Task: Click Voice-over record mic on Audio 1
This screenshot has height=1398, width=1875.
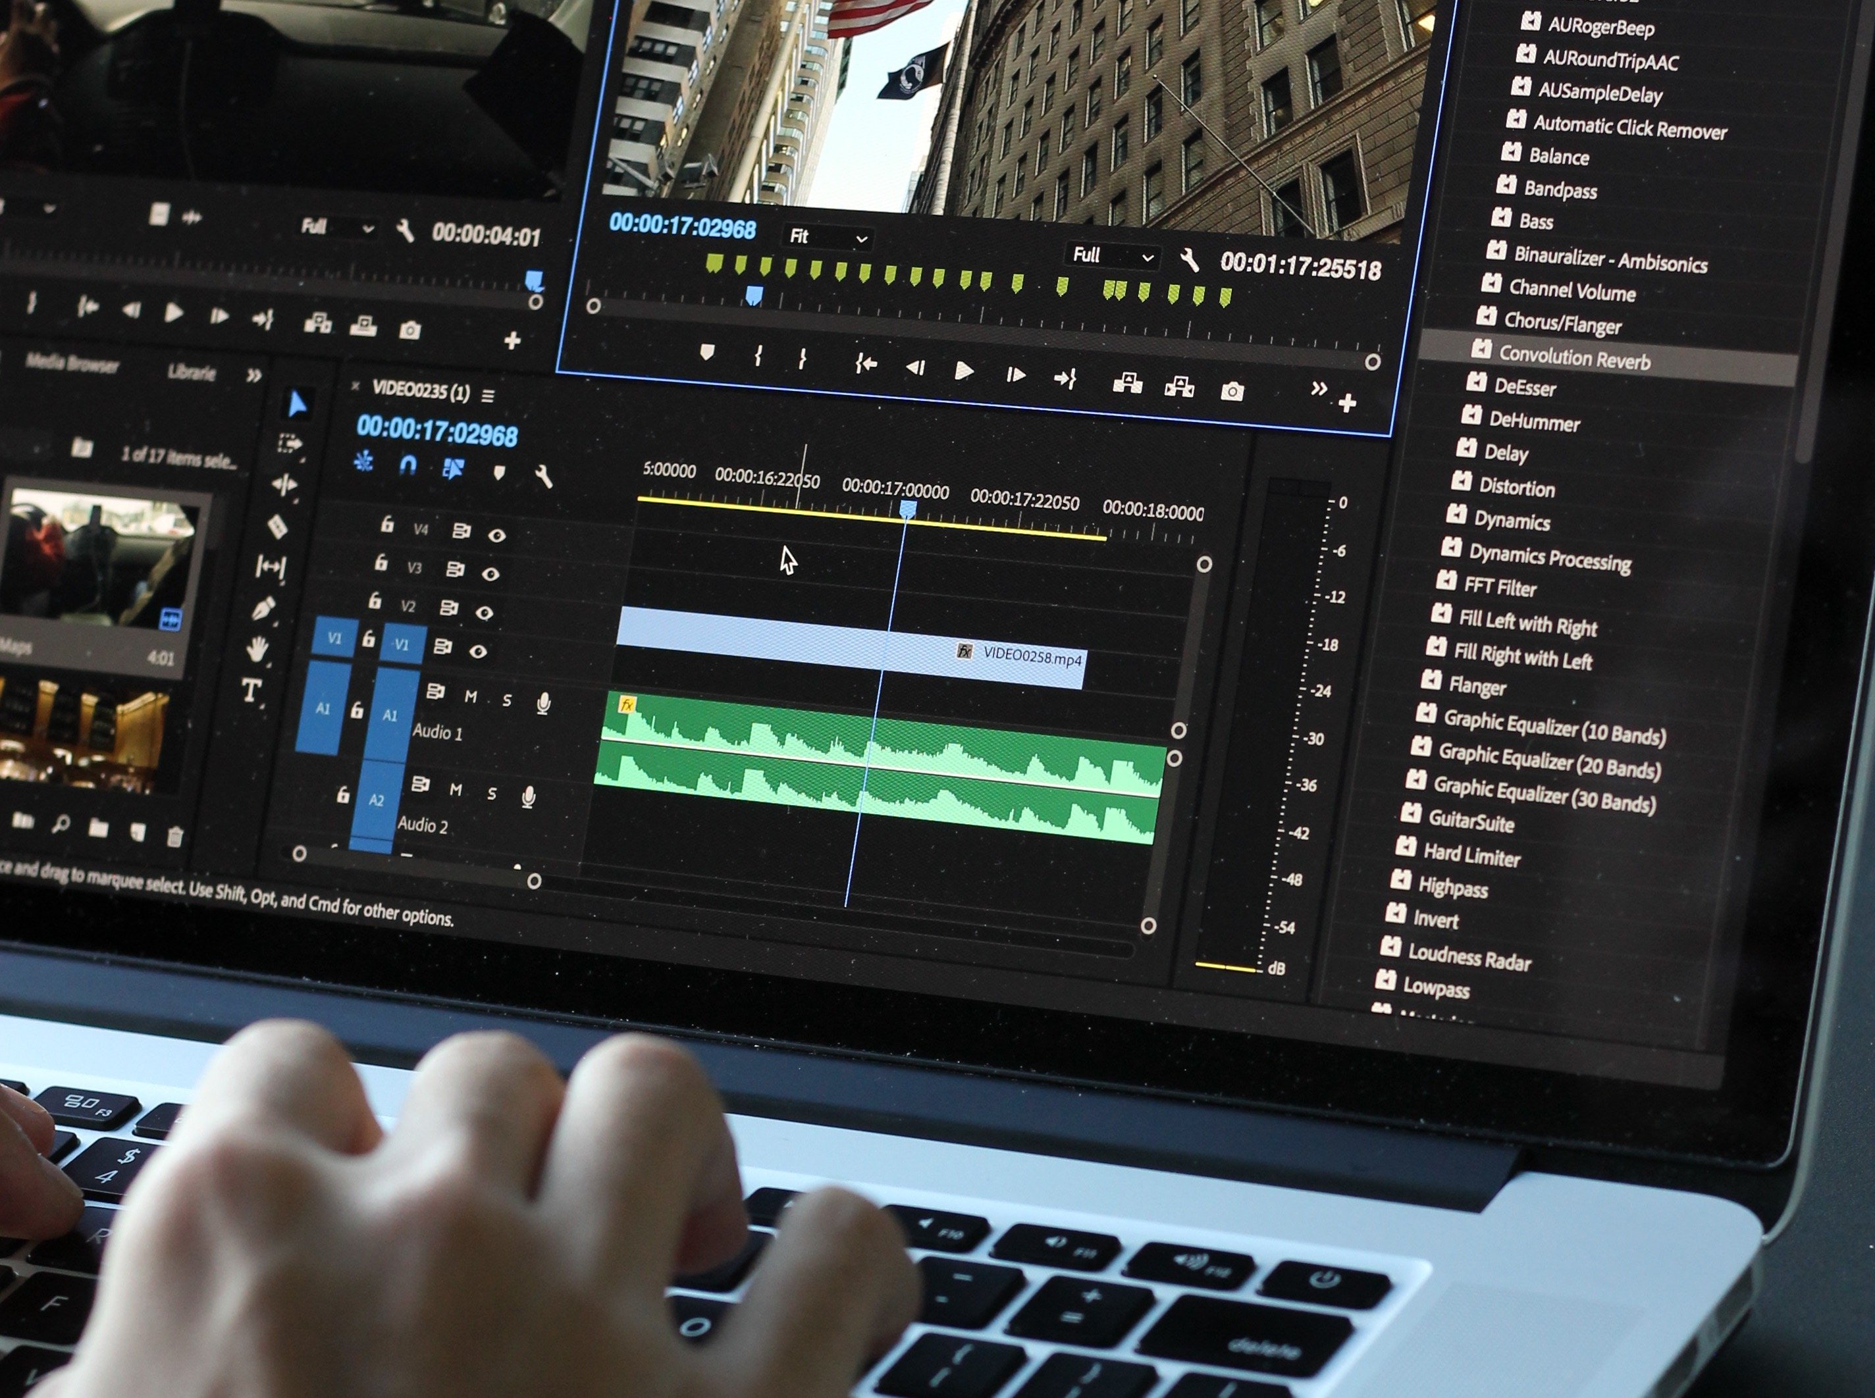Action: click(544, 703)
